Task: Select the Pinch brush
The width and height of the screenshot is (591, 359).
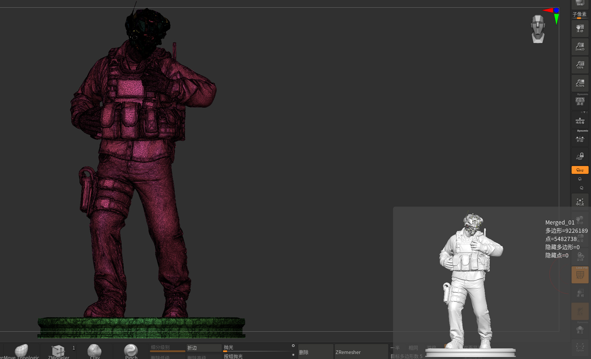Action: click(x=131, y=351)
